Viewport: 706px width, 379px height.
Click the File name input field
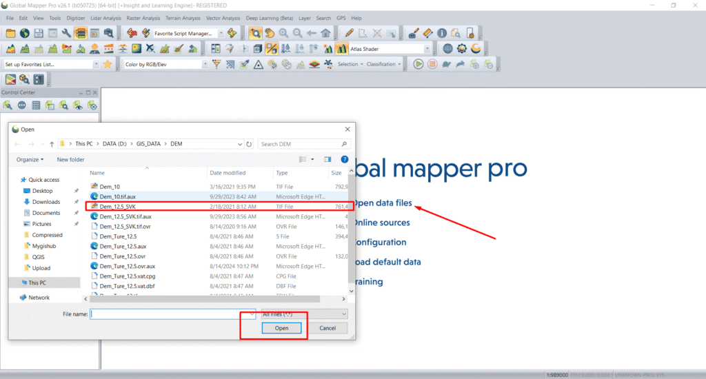click(x=173, y=314)
